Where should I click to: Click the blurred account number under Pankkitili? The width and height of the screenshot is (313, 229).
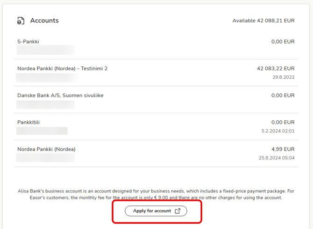42,131
